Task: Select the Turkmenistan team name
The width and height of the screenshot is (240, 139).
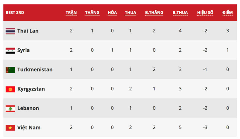Action: click(x=35, y=69)
